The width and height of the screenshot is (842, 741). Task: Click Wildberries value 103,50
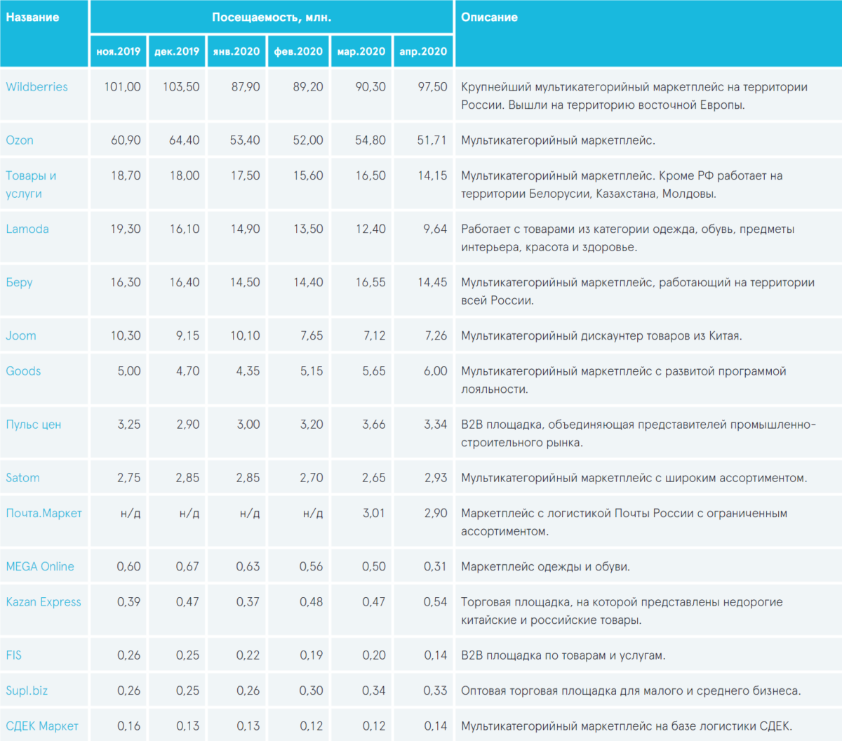pyautogui.click(x=181, y=87)
